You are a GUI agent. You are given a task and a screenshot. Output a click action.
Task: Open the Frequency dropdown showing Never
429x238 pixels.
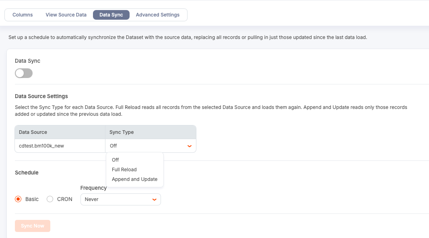point(120,199)
